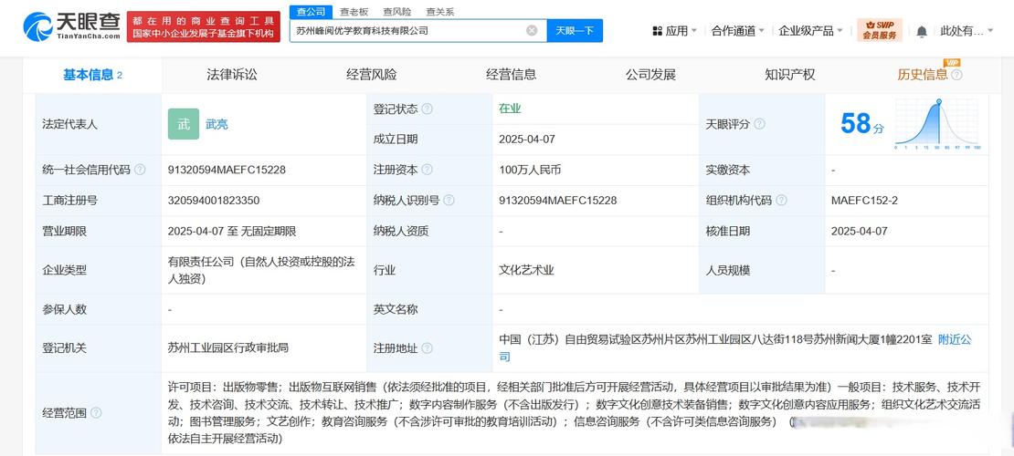Switch to 查风险 search tab
The image size is (1014, 456).
point(396,12)
